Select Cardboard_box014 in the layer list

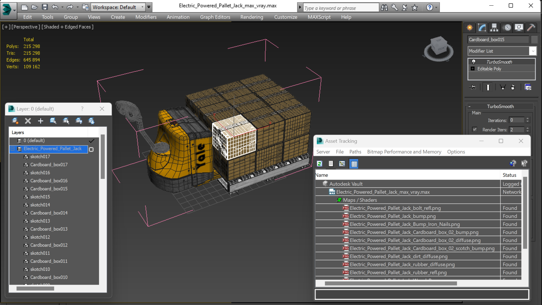pos(49,213)
